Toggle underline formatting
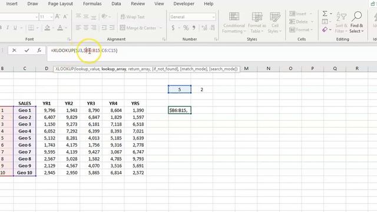Screen dimensions: 377x212 [15, 28]
